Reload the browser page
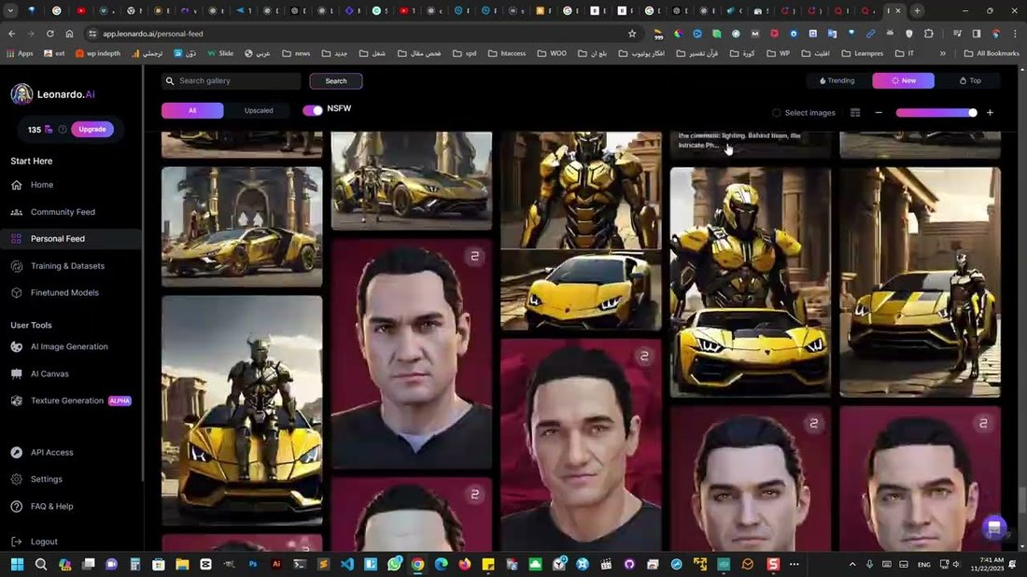This screenshot has width=1027, height=577. [x=49, y=34]
